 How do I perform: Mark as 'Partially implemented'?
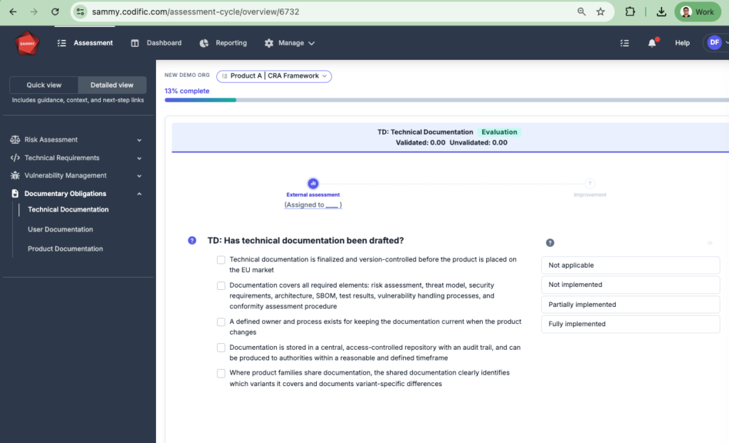pos(631,304)
